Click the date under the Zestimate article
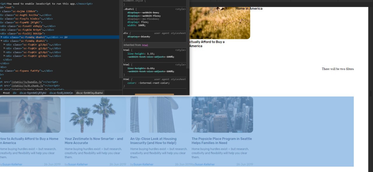 pos(118,164)
